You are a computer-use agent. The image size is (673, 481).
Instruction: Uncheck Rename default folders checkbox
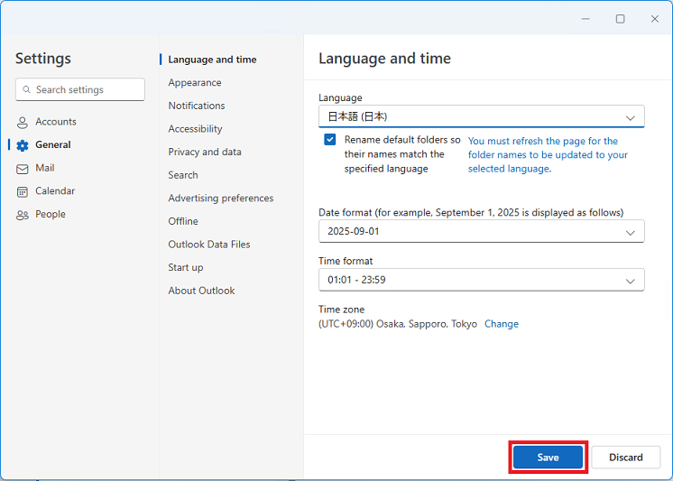coord(330,140)
